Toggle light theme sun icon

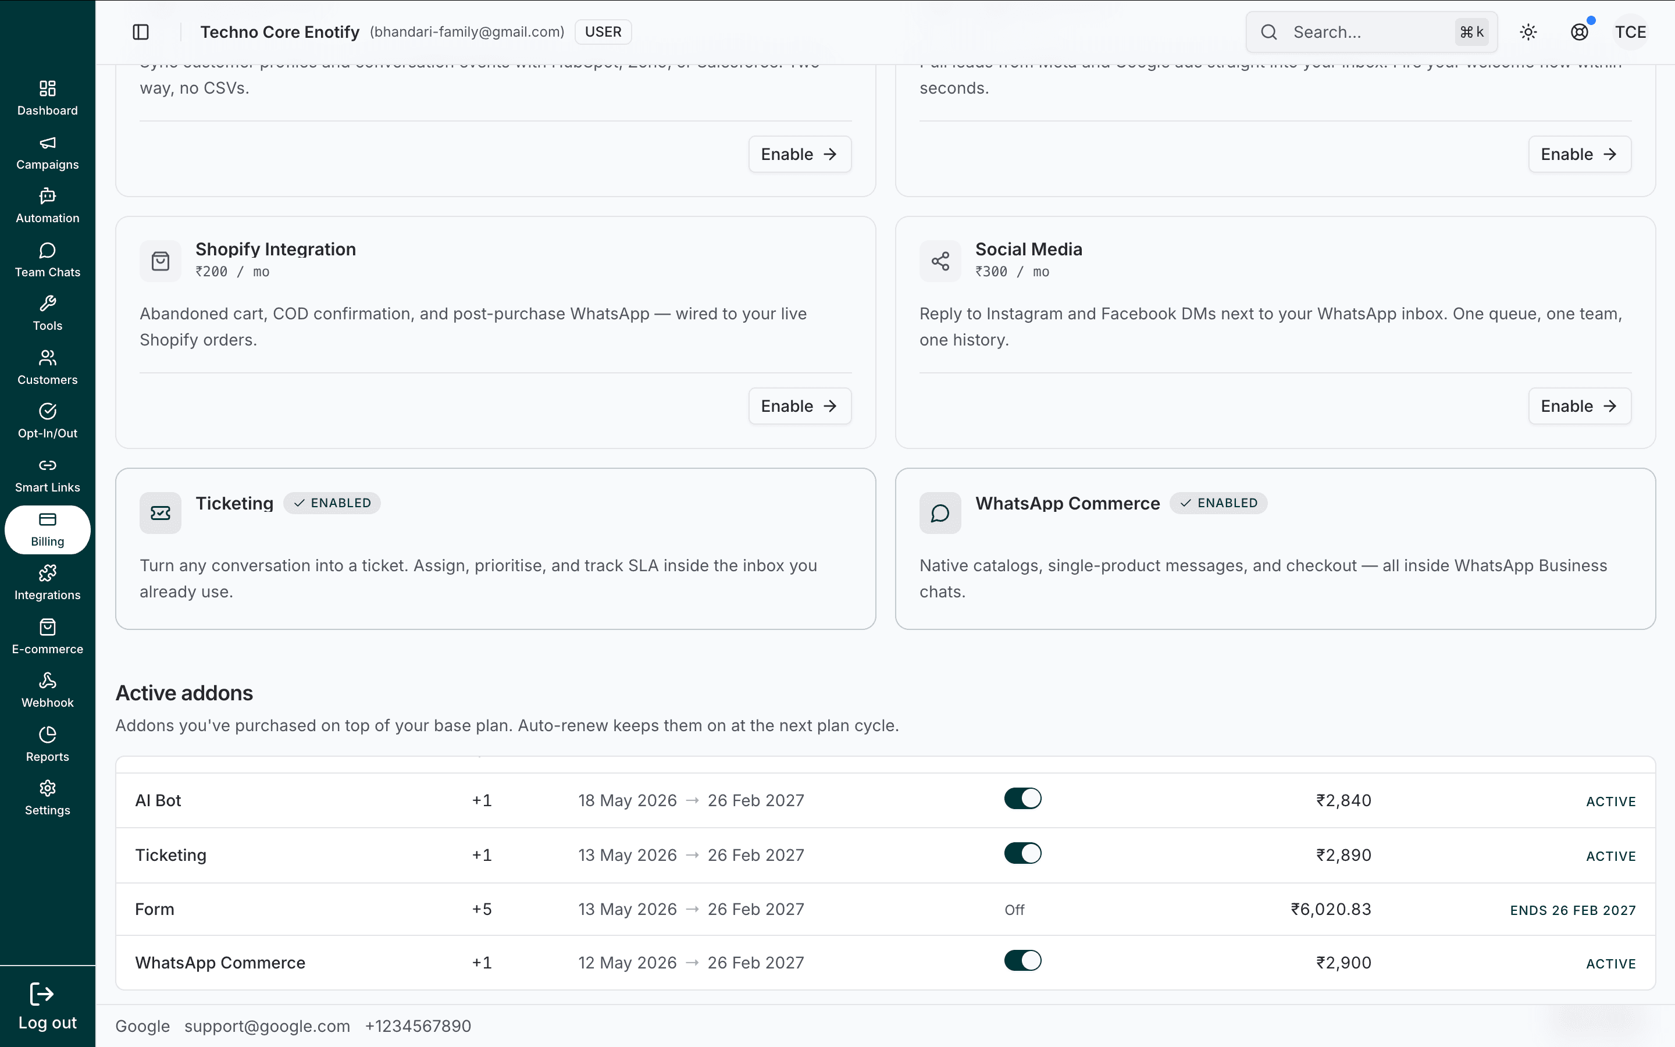pyautogui.click(x=1528, y=32)
